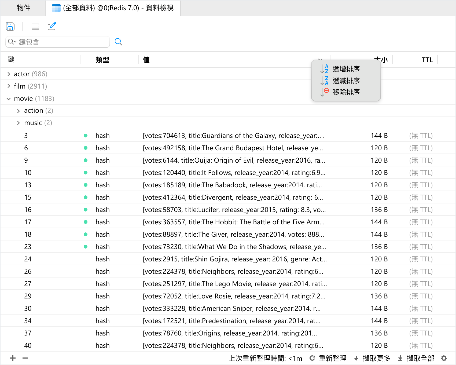Click What We Do in the Shadows value
This screenshot has height=365, width=456.
234,247
